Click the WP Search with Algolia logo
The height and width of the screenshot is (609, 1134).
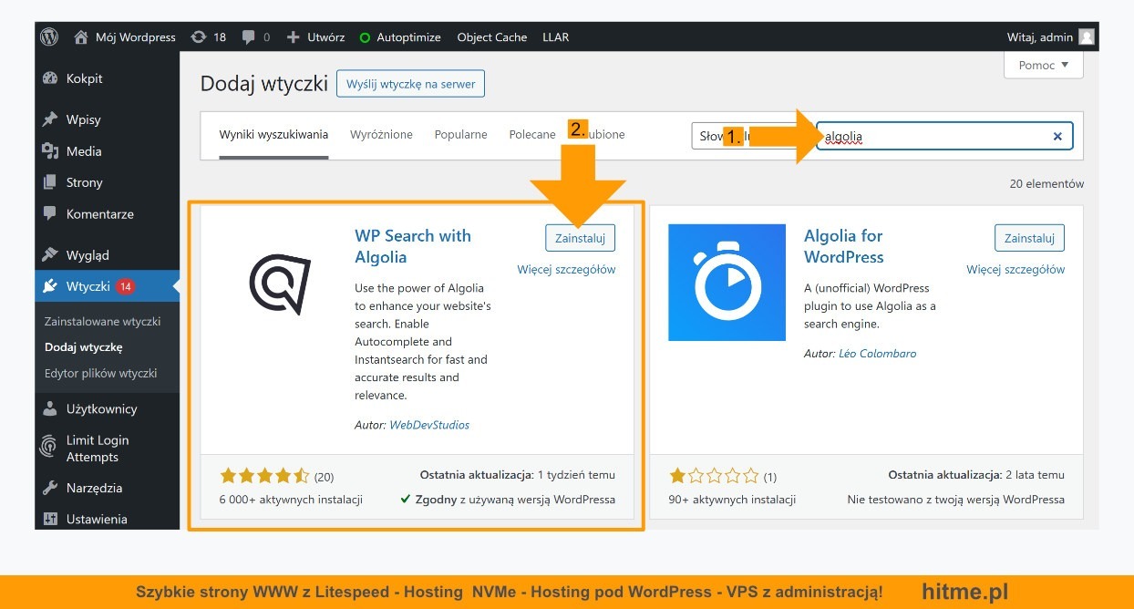pos(280,283)
